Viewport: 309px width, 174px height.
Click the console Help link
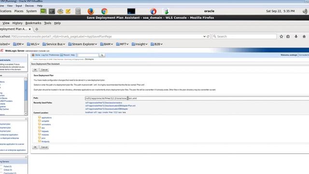coord(72,55)
